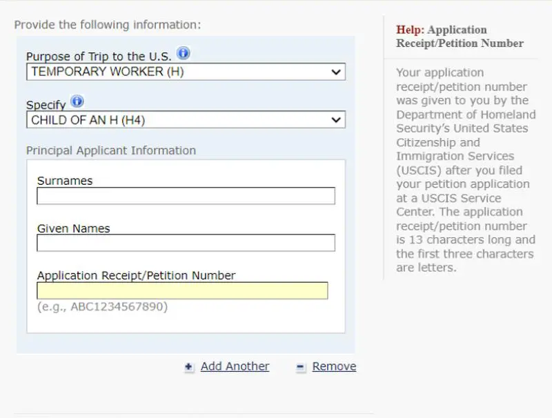The image size is (552, 418).
Task: Click the Add Another link
Action: 235,367
